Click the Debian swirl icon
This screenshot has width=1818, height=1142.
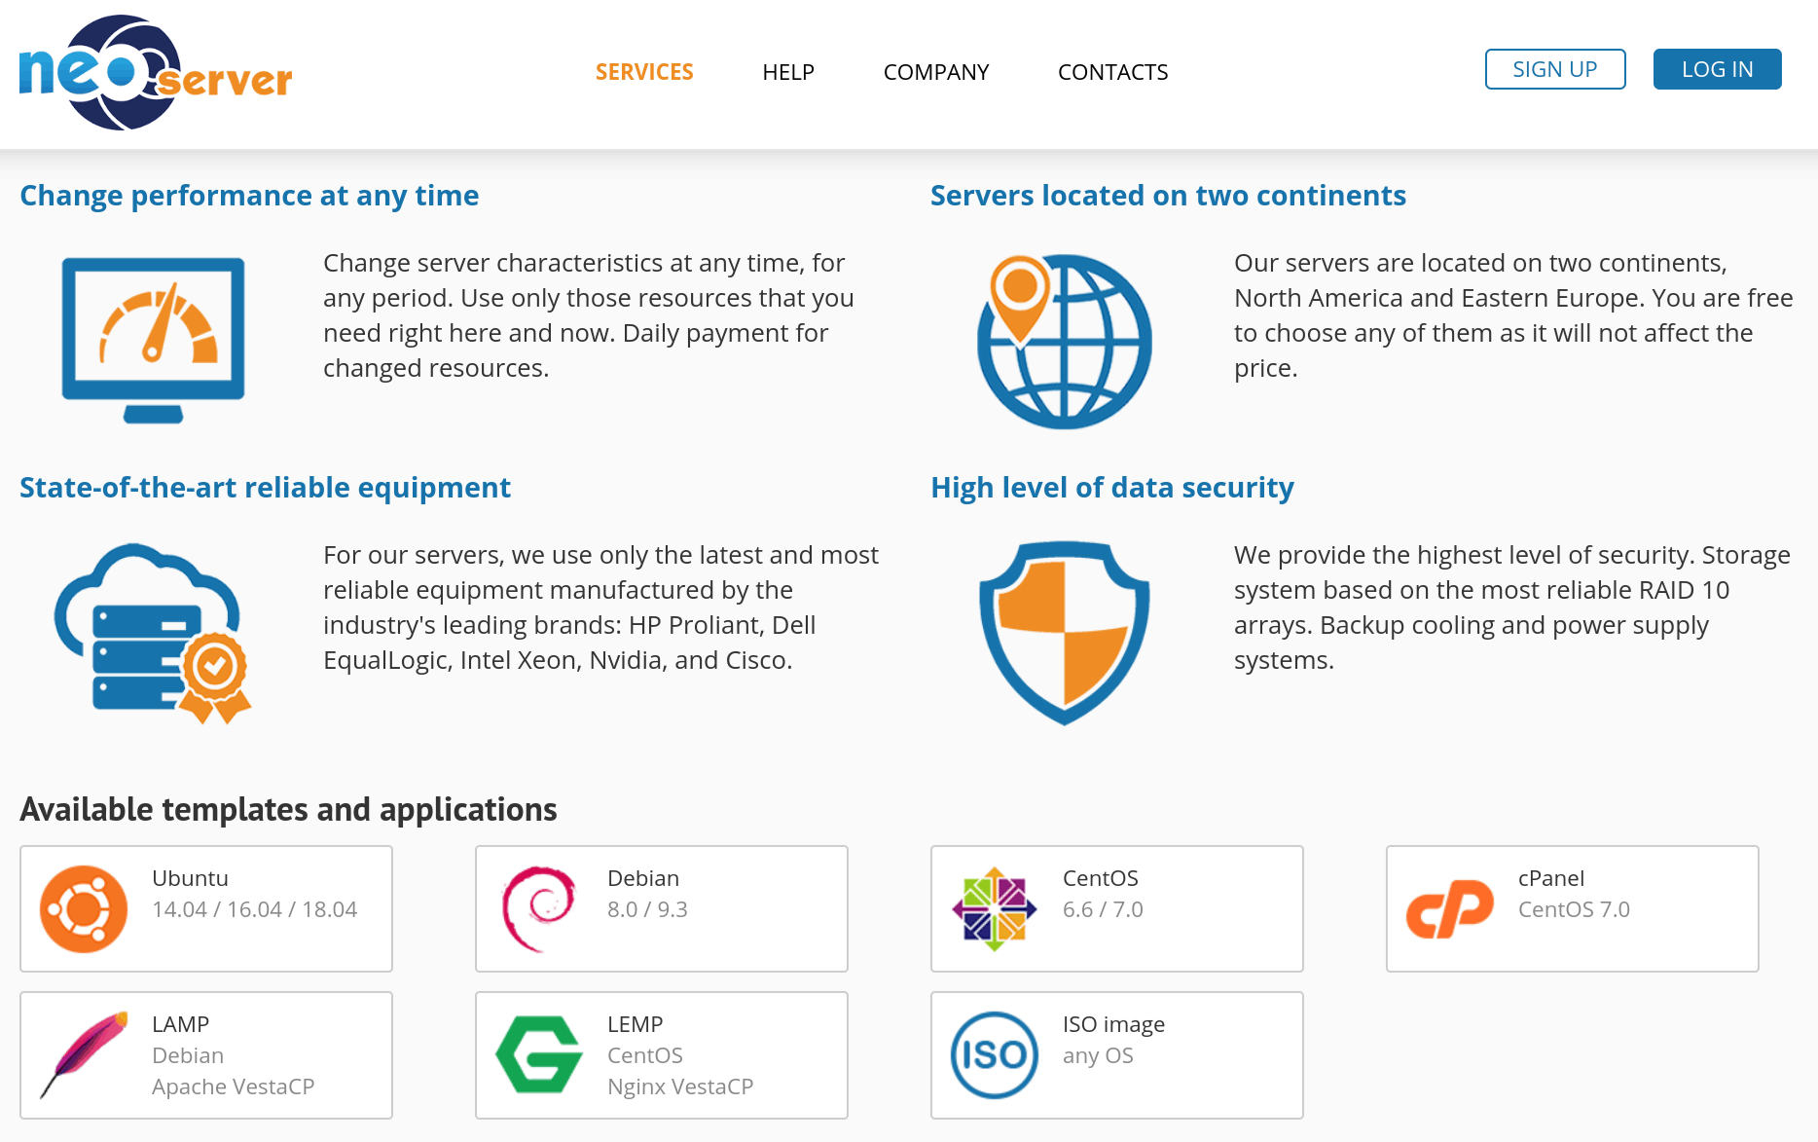coord(538,908)
